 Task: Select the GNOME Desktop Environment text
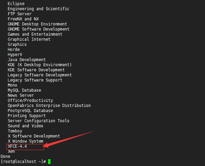coord(37,24)
